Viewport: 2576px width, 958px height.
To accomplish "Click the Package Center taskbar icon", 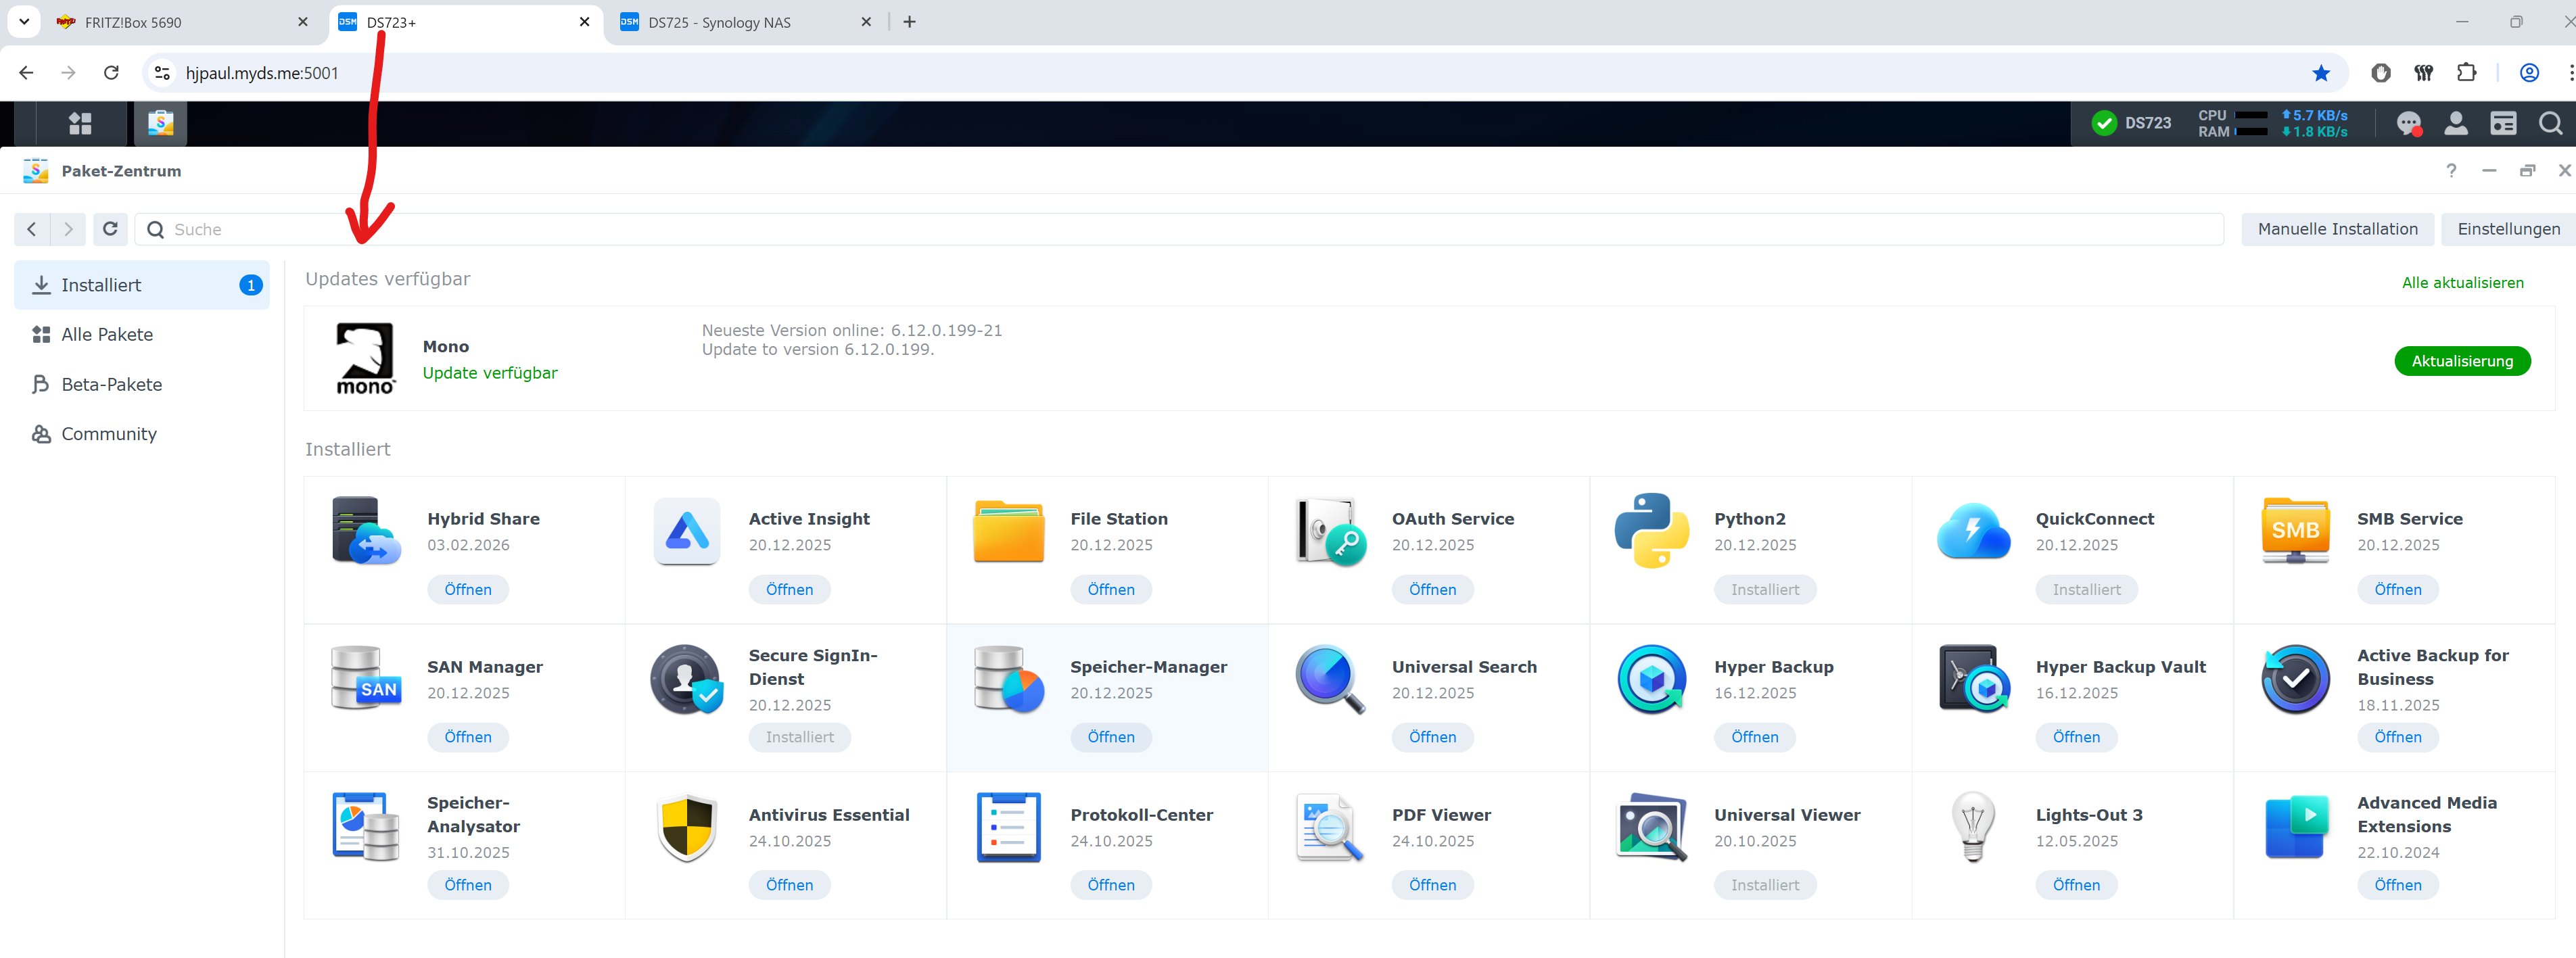I will pos(160,123).
